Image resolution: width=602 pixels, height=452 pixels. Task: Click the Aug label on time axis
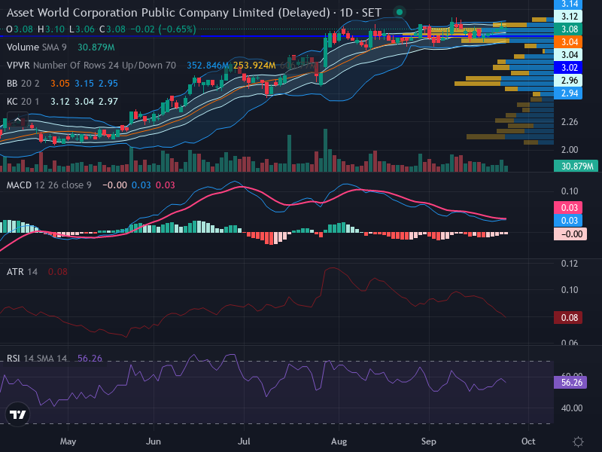pos(339,441)
